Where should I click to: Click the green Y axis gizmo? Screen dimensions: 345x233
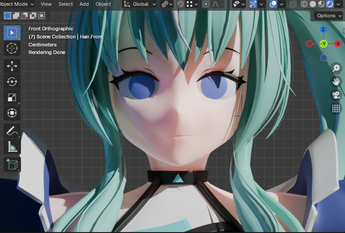pos(324,44)
